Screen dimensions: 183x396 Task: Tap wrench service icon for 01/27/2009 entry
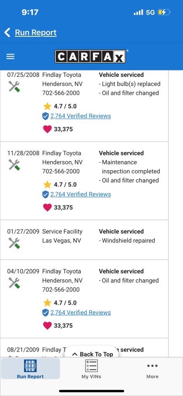pyautogui.click(x=14, y=243)
